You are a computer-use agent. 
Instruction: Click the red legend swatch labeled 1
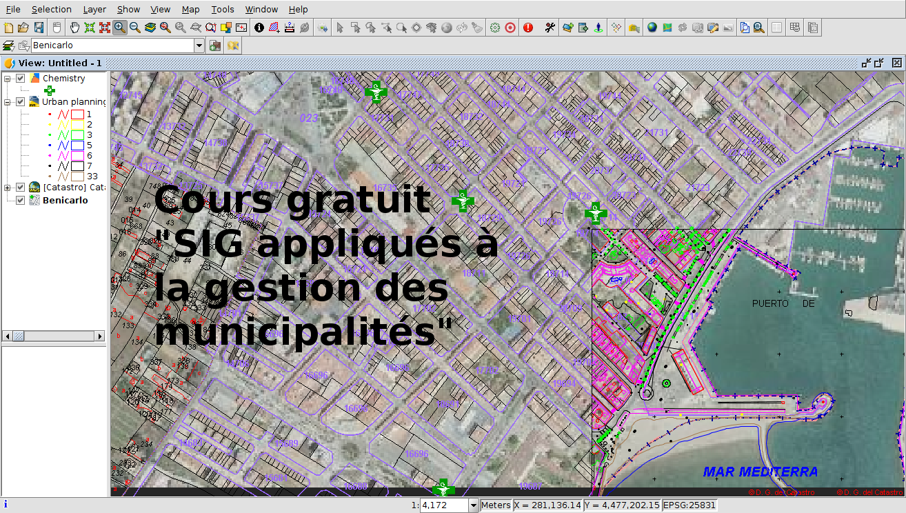pyautogui.click(x=77, y=114)
